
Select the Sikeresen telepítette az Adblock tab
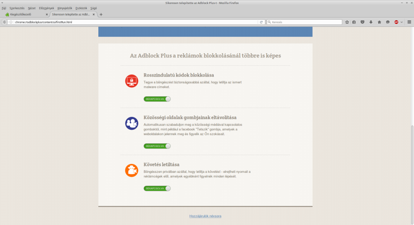tap(73, 14)
